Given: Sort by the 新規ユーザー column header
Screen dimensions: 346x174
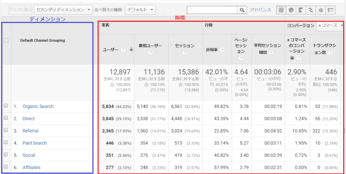Looking at the screenshot, I should point(150,46).
